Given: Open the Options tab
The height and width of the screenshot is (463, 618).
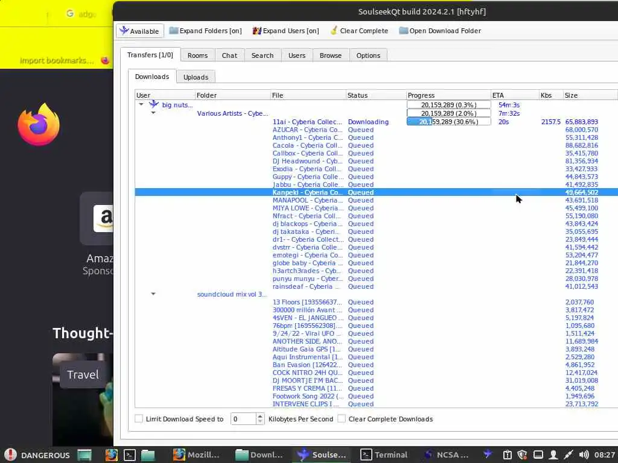Looking at the screenshot, I should [x=368, y=55].
